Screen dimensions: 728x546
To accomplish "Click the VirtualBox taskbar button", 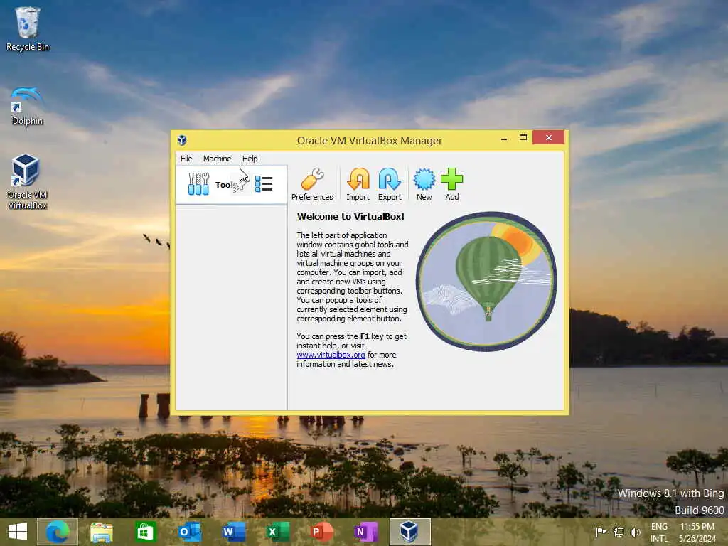I will point(409,532).
